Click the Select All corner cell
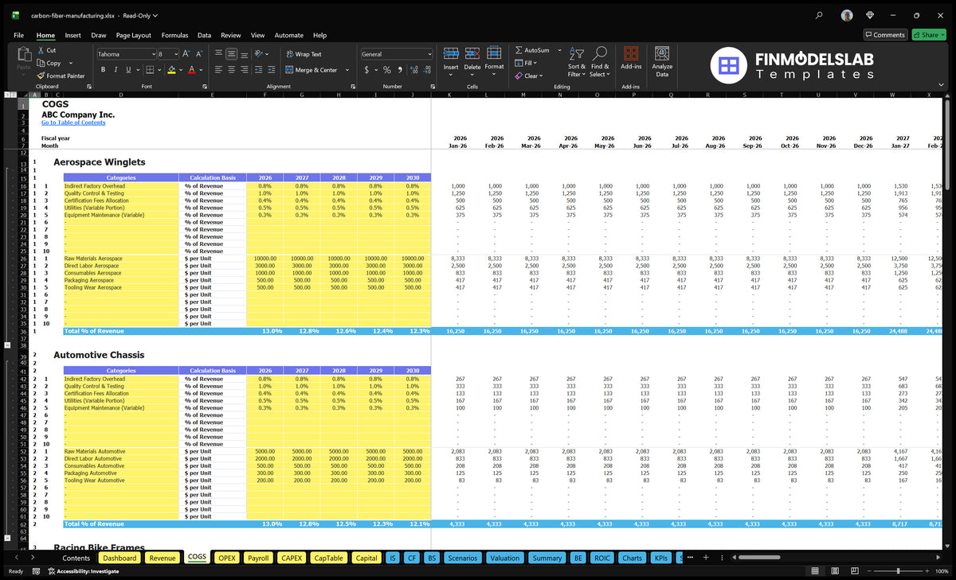Screen dimensions: 956x580 23,95
